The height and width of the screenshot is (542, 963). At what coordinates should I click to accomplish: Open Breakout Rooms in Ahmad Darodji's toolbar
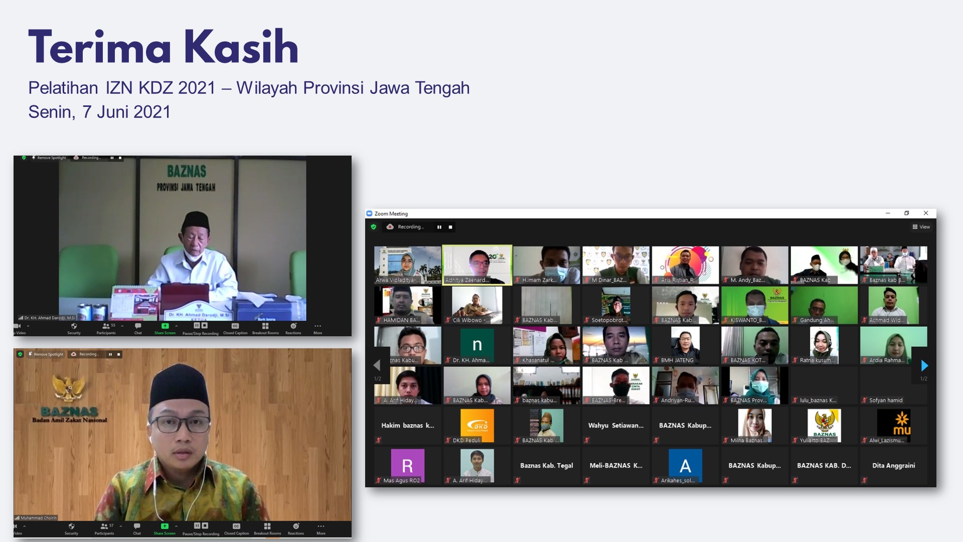265,327
